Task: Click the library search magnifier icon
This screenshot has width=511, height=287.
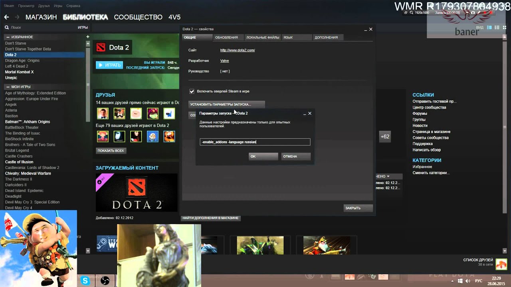Action: pos(7,28)
